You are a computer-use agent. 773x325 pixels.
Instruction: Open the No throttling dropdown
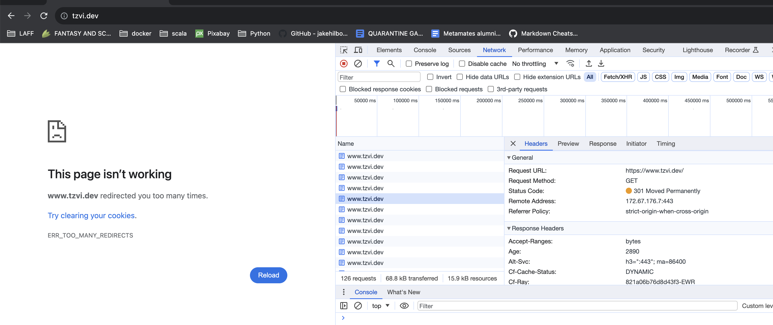[x=535, y=64]
